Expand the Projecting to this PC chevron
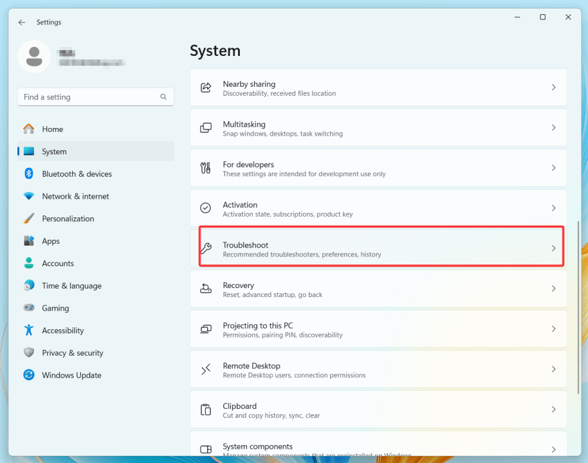This screenshot has width=588, height=463. point(554,329)
